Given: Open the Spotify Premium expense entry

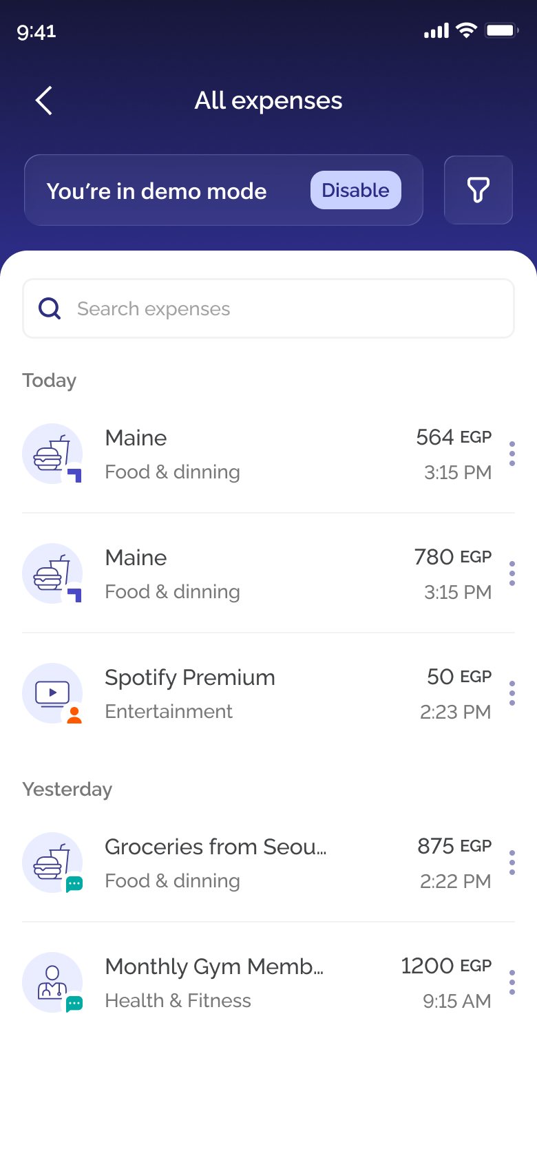Looking at the screenshot, I should pos(268,693).
